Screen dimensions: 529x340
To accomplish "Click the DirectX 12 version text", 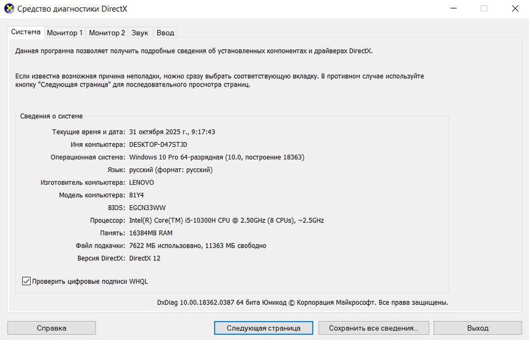I will (x=144, y=258).
